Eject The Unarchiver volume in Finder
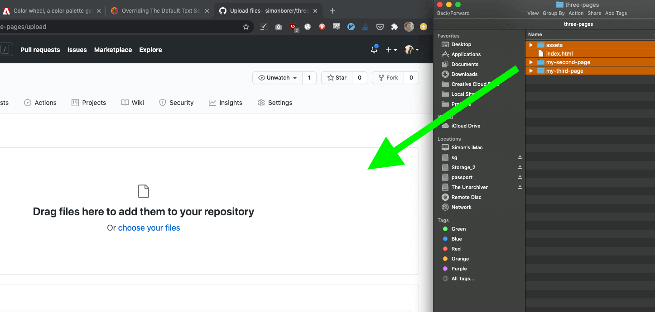 click(x=520, y=187)
